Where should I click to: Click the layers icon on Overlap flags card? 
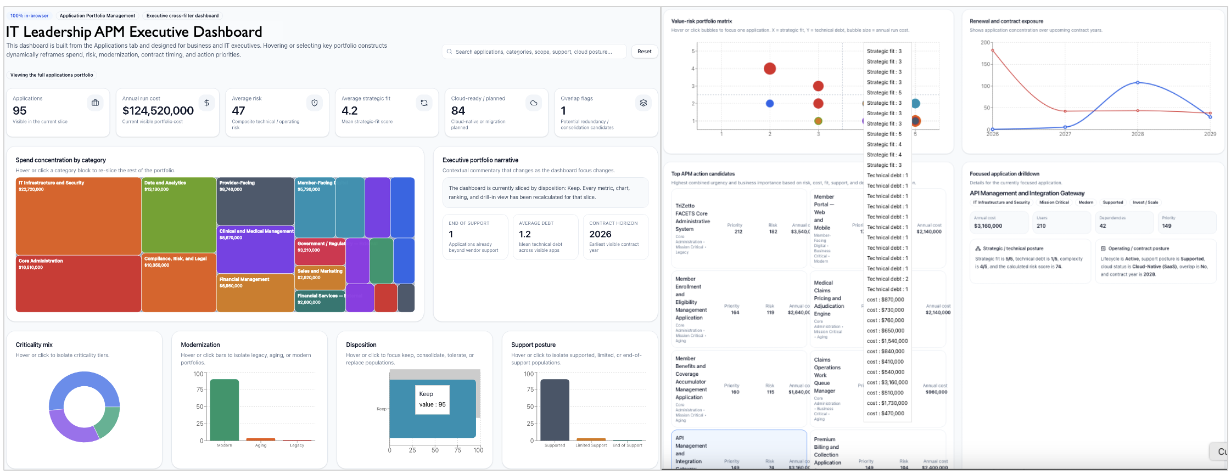pyautogui.click(x=644, y=103)
